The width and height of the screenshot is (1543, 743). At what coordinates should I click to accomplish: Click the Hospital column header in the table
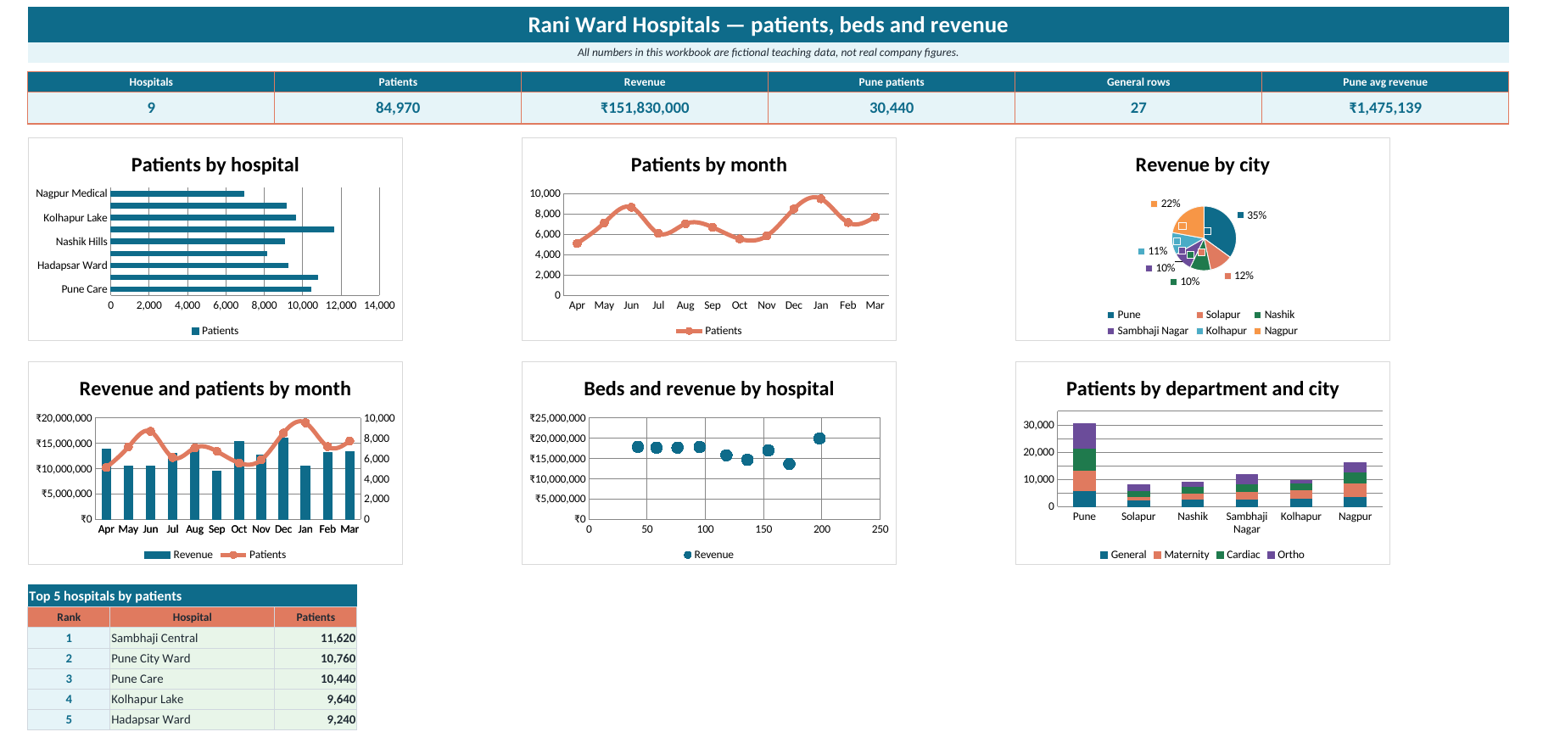coord(193,617)
